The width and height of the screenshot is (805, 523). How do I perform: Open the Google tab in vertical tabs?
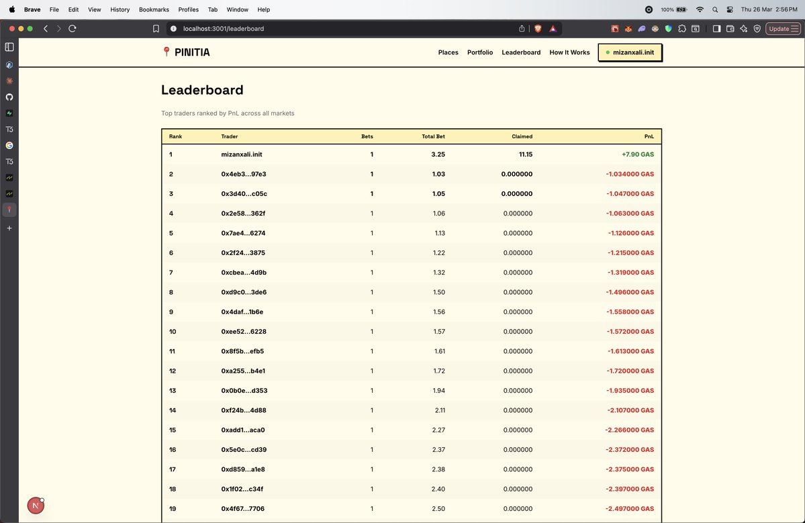[9, 145]
